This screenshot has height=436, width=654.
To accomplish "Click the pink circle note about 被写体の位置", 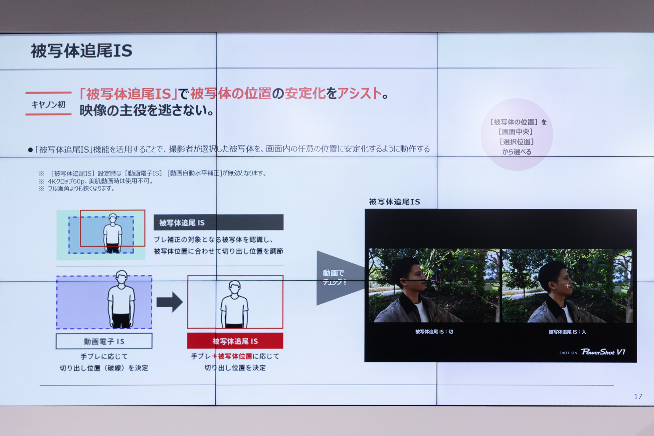I will tap(517, 135).
